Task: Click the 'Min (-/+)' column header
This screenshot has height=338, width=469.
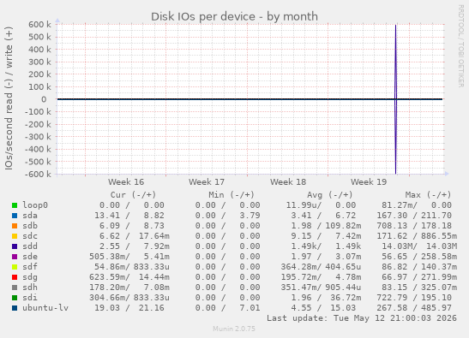Action: click(231, 195)
